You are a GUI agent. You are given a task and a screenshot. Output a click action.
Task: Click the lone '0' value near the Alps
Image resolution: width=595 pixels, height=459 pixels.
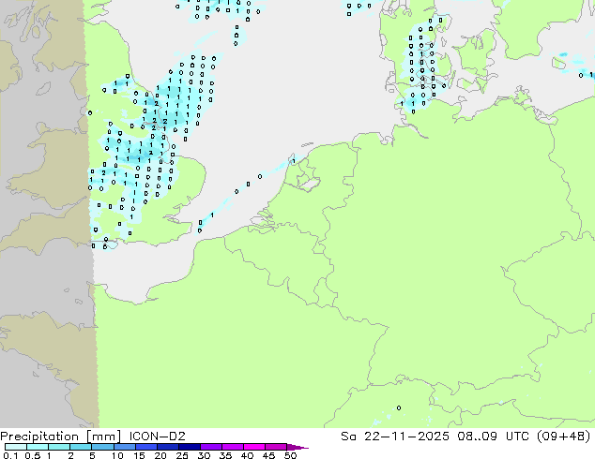click(x=399, y=407)
